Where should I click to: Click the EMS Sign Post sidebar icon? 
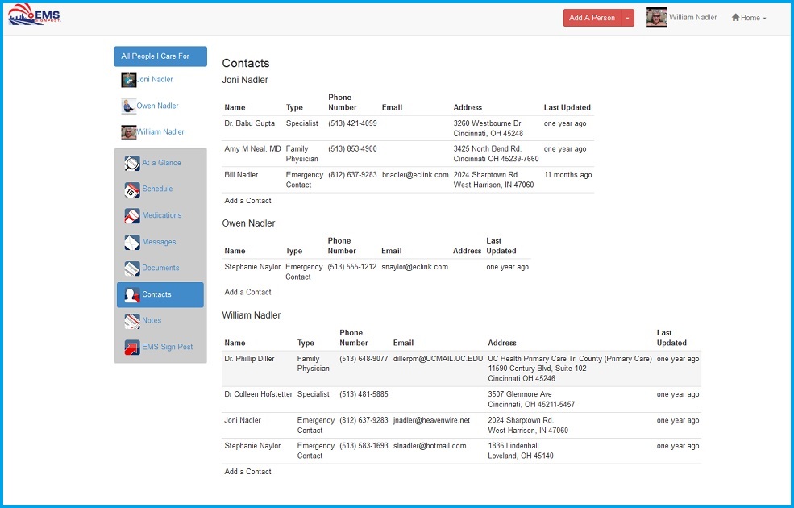tap(132, 348)
